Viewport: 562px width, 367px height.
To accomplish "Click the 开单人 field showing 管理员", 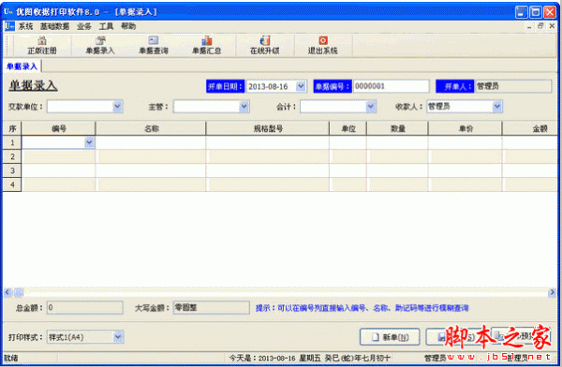I will [x=513, y=86].
